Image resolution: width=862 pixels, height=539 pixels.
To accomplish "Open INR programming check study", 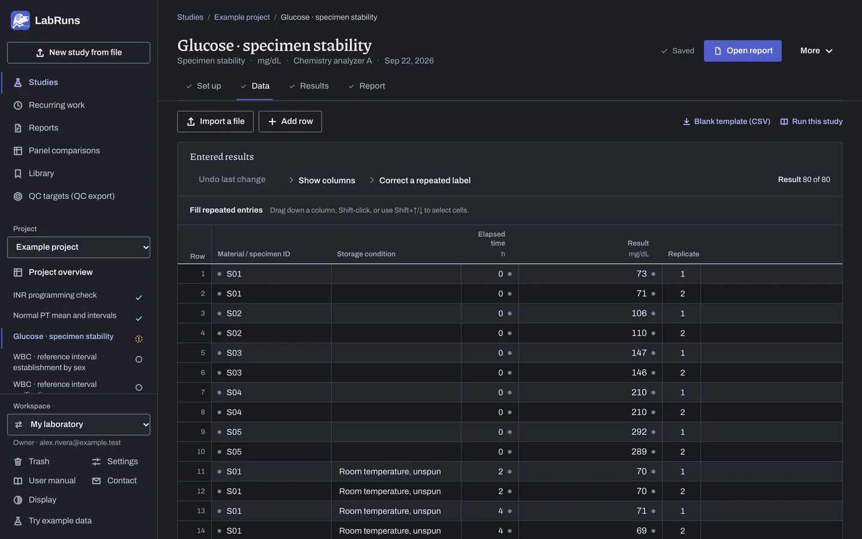I will click(x=78, y=296).
